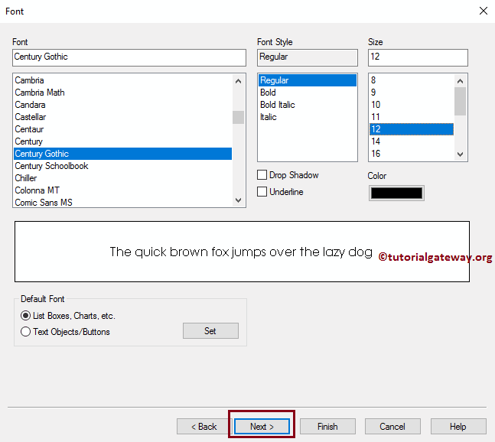Choose Bold Italic font style
This screenshot has width=495, height=442.
tap(308, 105)
